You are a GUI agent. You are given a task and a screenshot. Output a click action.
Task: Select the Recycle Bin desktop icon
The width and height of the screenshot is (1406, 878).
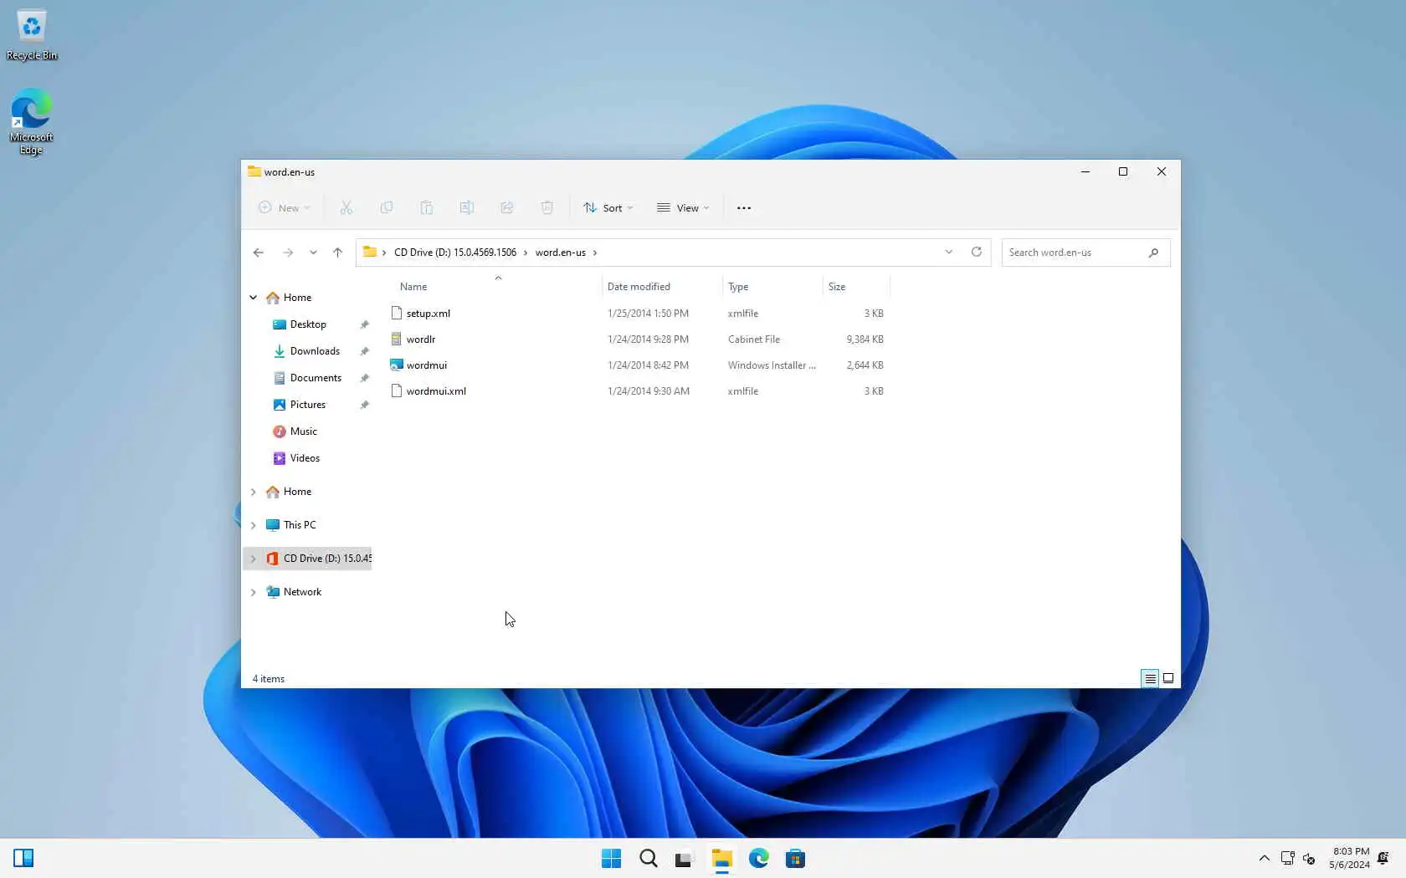coord(32,35)
